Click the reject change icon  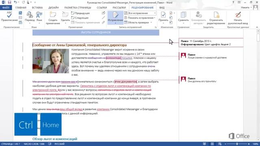point(171,13)
